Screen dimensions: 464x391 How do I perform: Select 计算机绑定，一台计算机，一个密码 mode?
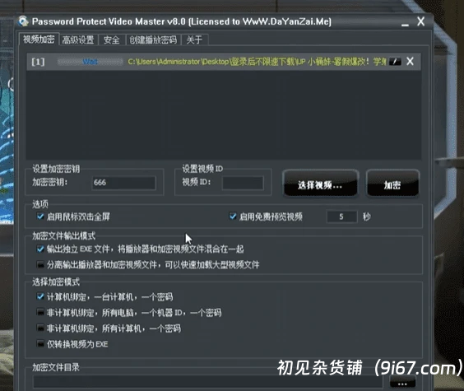tap(40, 296)
